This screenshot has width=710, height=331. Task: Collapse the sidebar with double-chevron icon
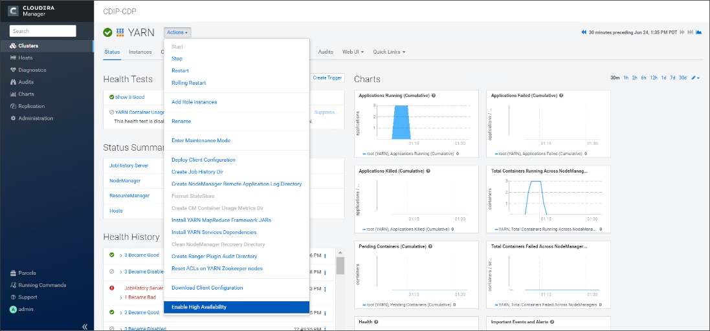pyautogui.click(x=85, y=326)
